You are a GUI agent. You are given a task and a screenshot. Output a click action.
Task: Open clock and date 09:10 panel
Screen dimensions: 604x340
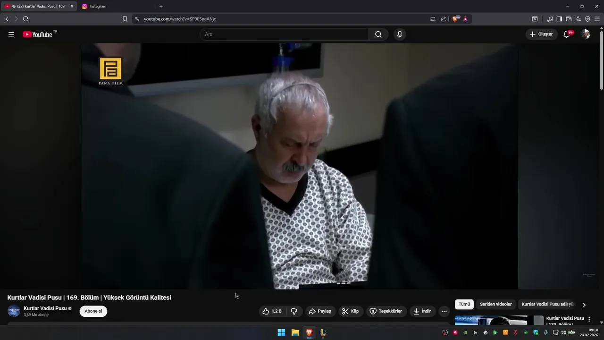[x=589, y=332]
